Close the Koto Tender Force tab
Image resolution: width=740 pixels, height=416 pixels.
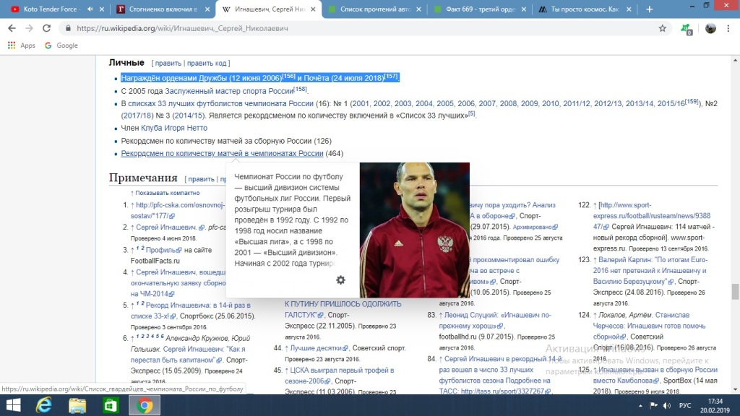(101, 9)
